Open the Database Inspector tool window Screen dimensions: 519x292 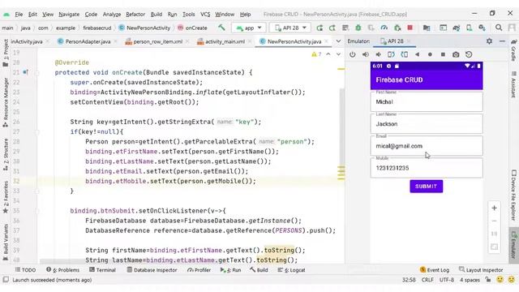(152, 270)
